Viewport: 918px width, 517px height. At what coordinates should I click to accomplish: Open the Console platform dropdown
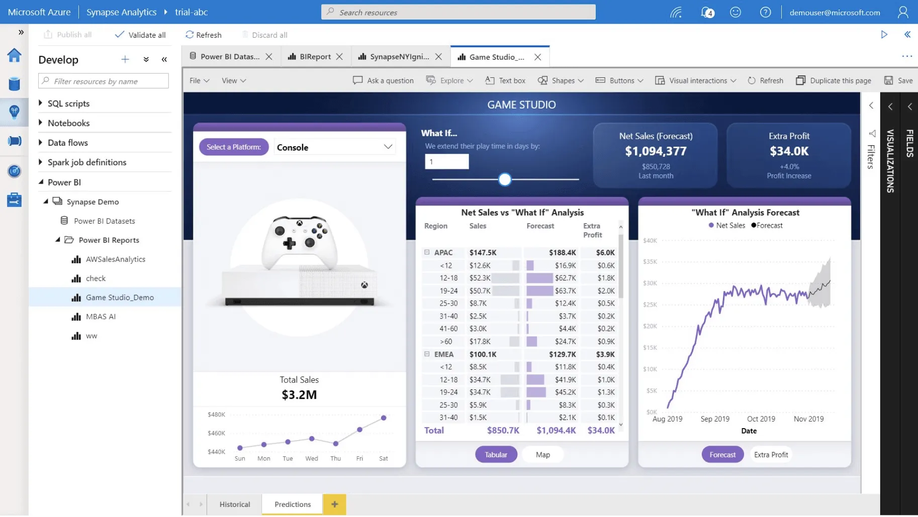pos(334,147)
